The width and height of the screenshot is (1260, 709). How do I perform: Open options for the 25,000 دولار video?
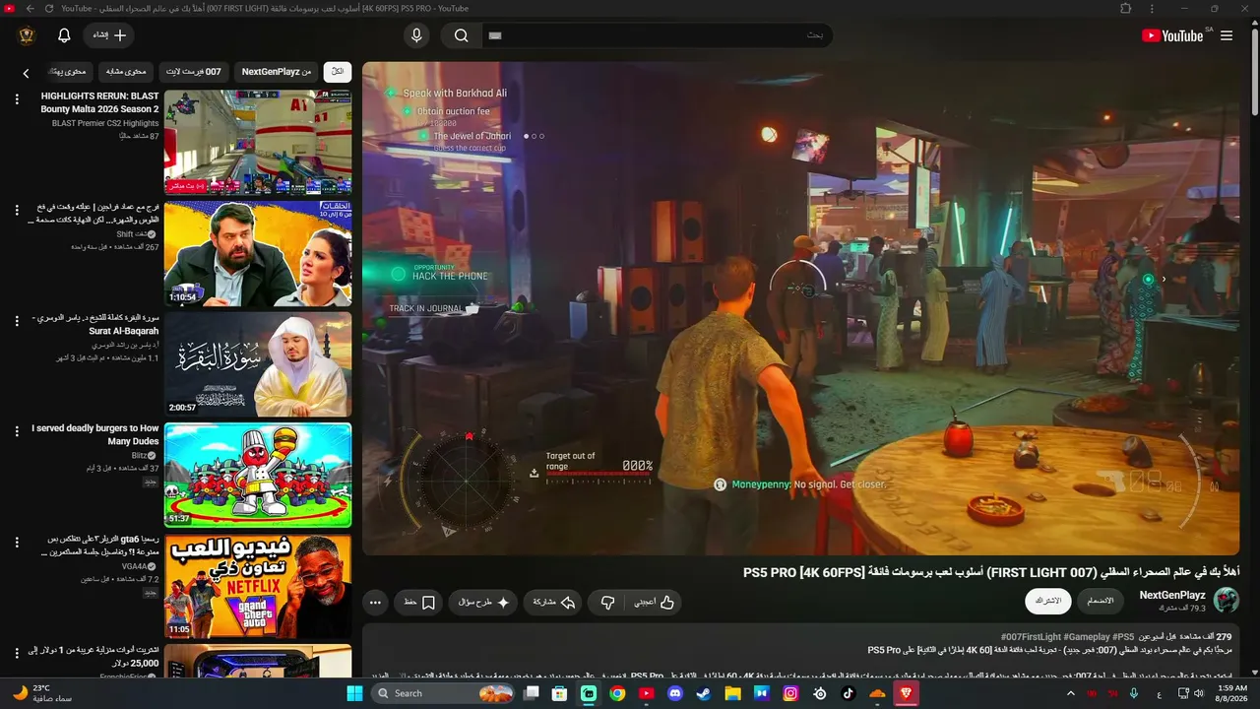pos(17,653)
